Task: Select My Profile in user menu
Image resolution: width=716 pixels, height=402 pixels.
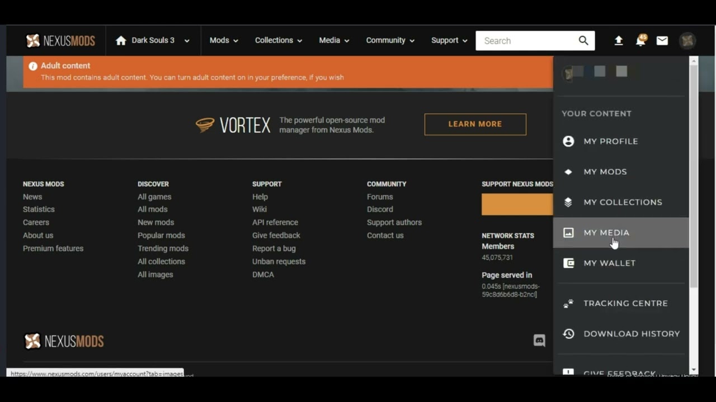Action: pos(621,141)
